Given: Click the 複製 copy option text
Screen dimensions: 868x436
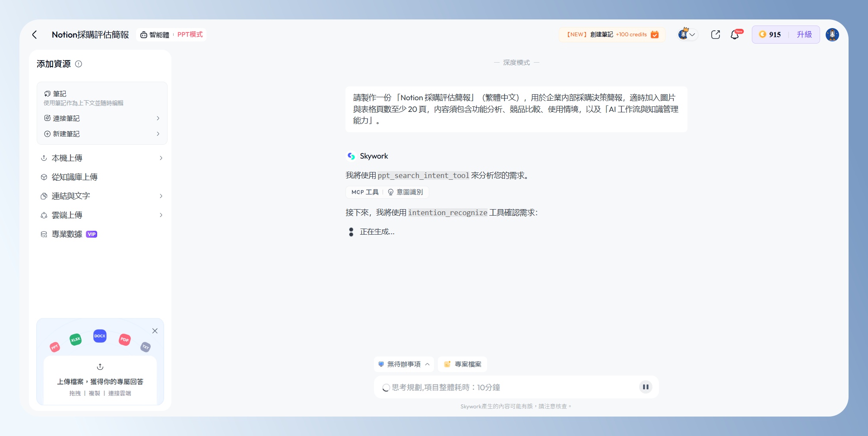Looking at the screenshot, I should tap(95, 393).
